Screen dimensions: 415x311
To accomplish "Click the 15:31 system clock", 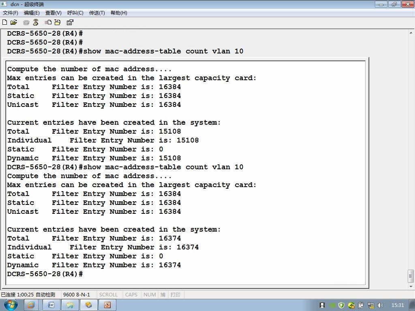I will click(398, 305).
